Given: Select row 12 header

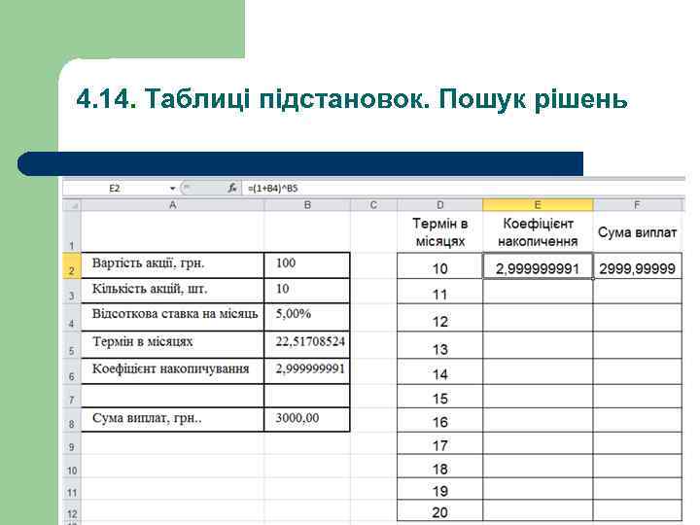Looking at the screenshot, I should pos(72,510).
